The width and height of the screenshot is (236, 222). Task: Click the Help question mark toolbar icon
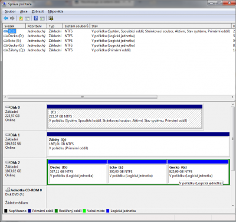(36, 18)
